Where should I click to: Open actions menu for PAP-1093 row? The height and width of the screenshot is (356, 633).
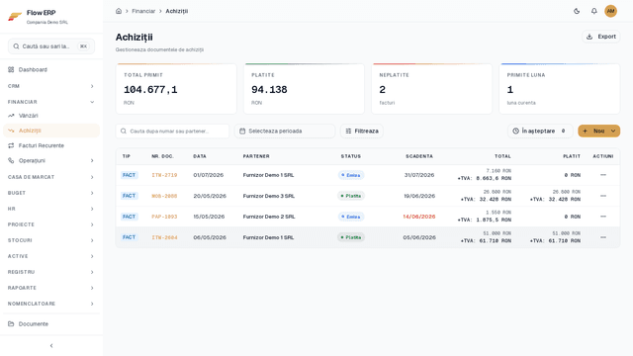tap(603, 217)
